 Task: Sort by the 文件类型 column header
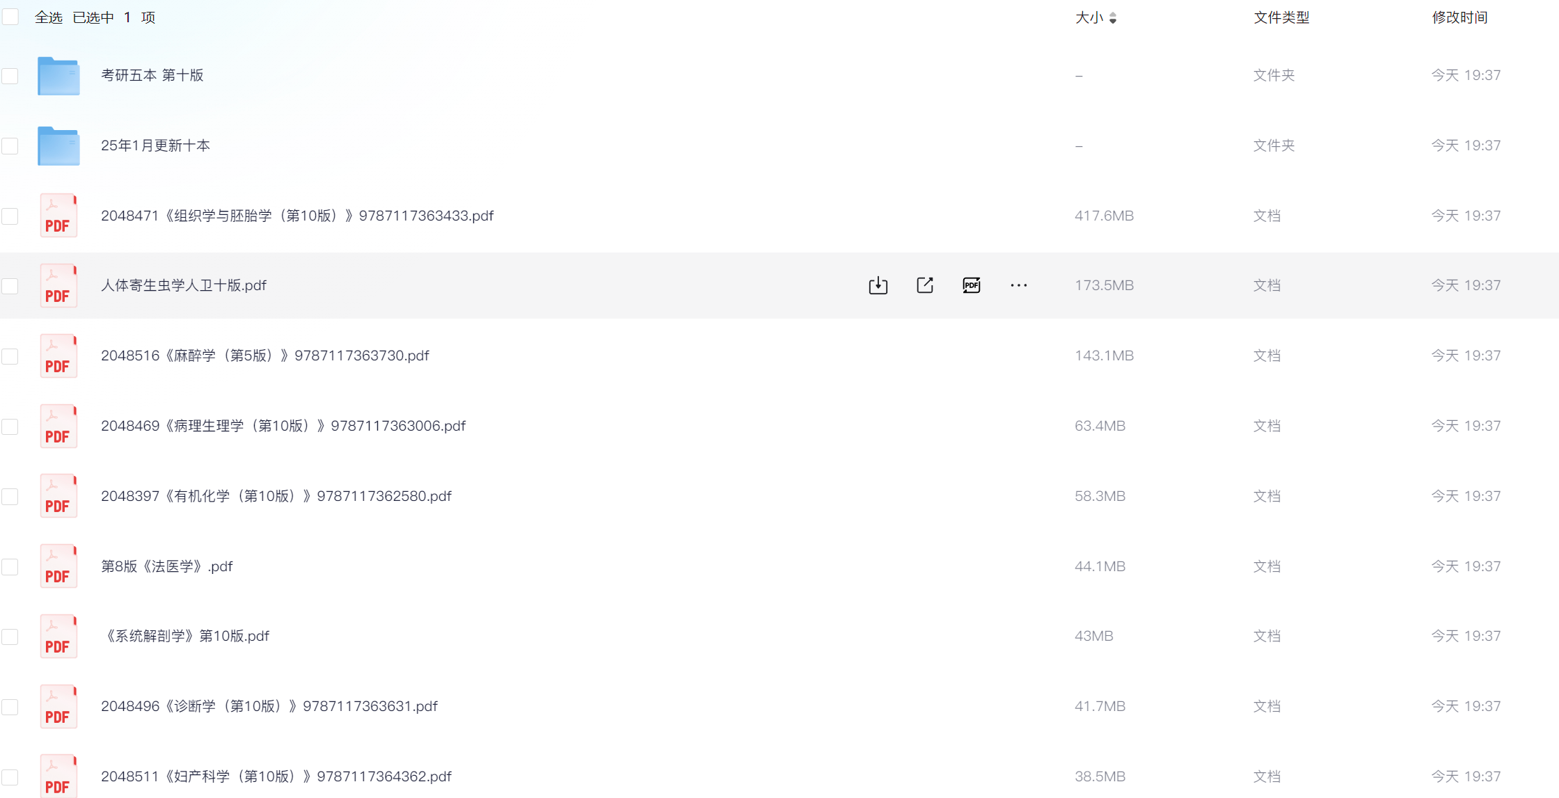(x=1281, y=17)
